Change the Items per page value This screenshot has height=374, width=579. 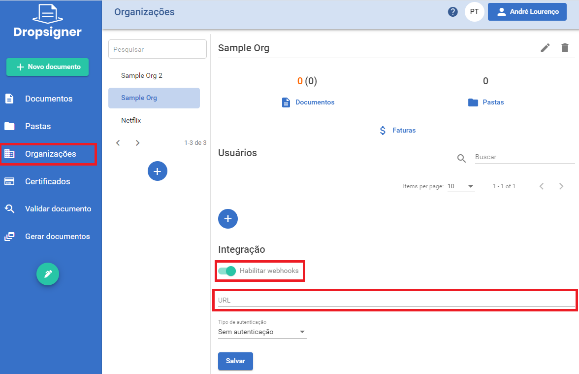[x=461, y=186]
